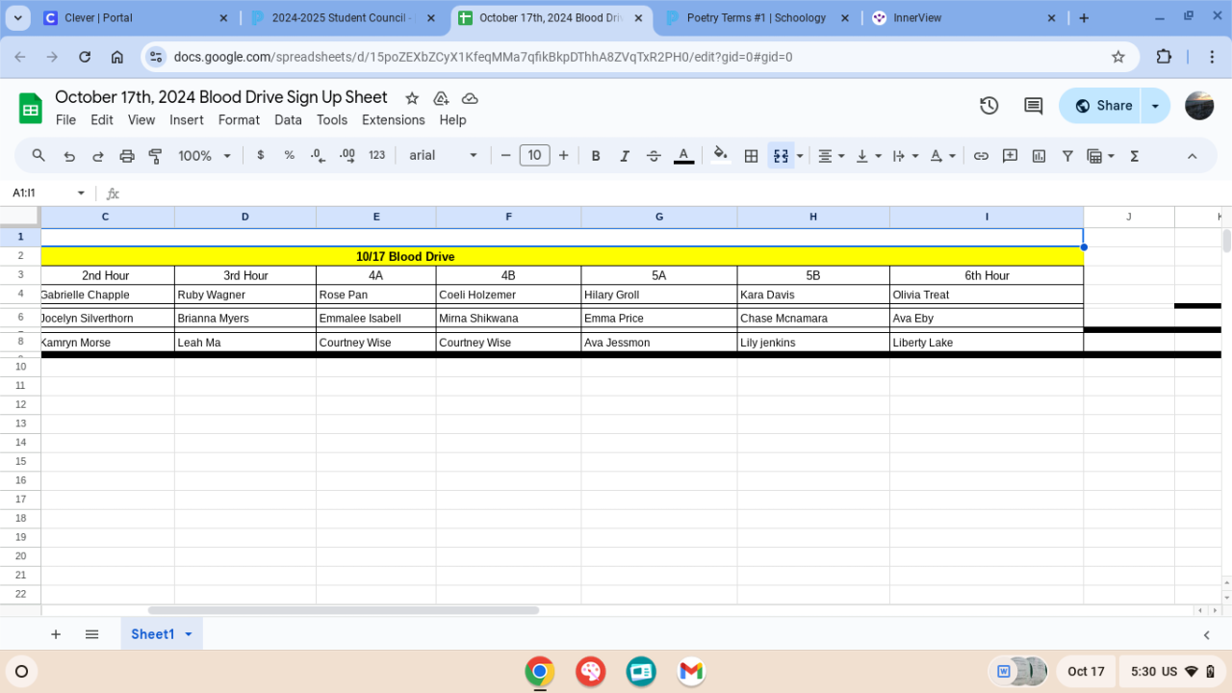Click the Move to folder icon

[441, 98]
